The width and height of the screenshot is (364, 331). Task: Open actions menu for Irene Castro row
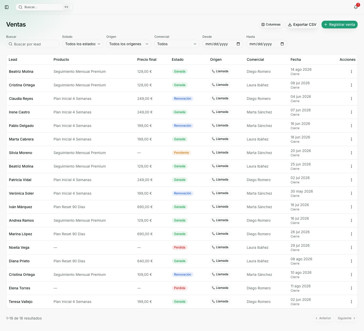351,112
